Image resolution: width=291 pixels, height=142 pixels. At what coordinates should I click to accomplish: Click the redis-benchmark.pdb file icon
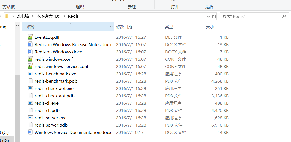(30, 81)
